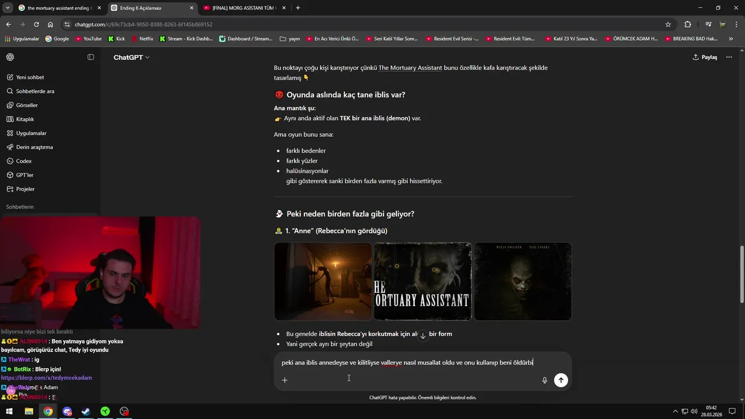This screenshot has width=745, height=419.
Task: Open Seri Katil Yıllar Sonra bookmark
Action: [x=392, y=39]
